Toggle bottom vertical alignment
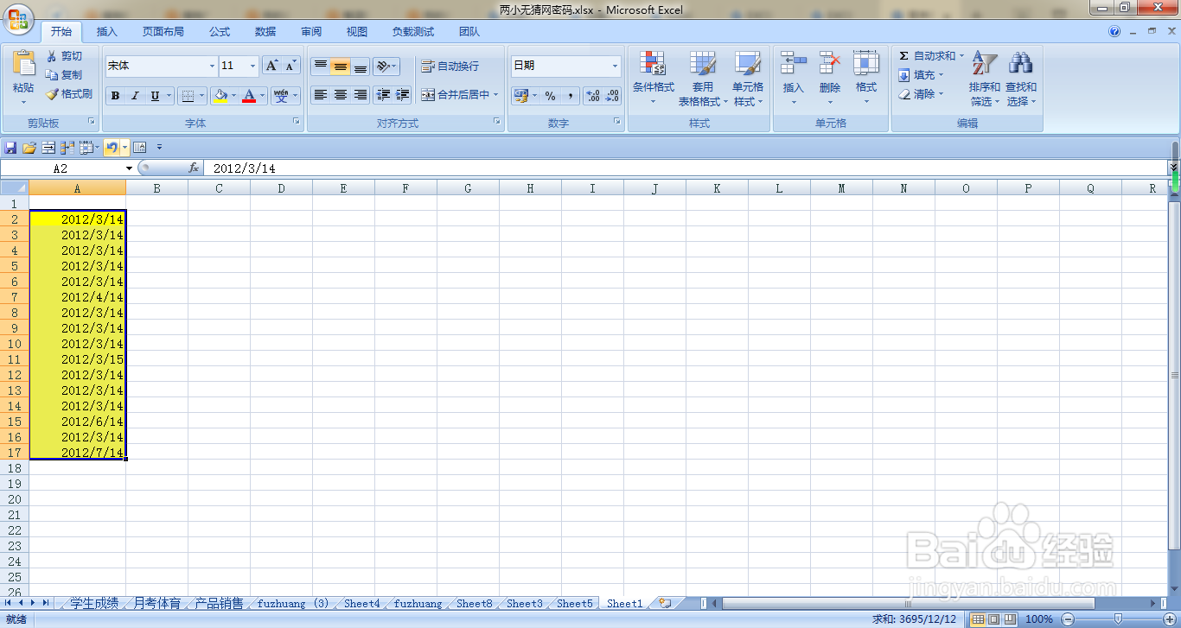The width and height of the screenshot is (1181, 628). (x=361, y=67)
